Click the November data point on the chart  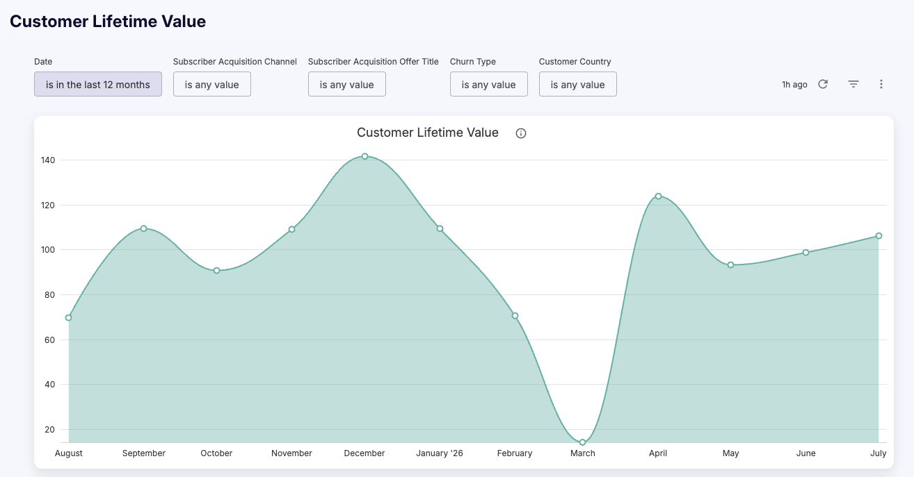point(291,229)
